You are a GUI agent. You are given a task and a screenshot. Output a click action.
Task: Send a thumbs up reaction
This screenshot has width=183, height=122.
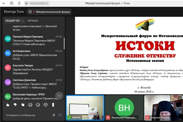pyautogui.click(x=8, y=105)
